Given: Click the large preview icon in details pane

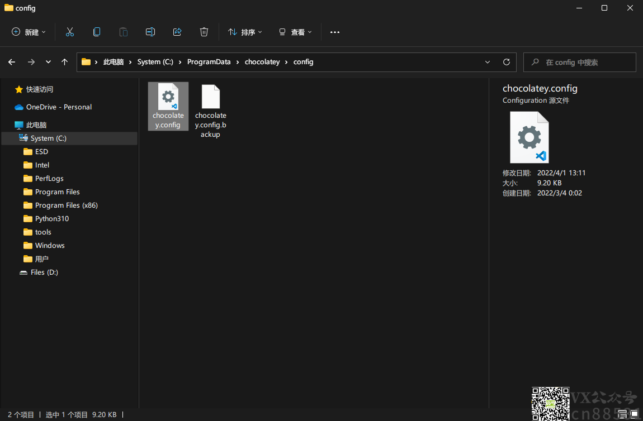Looking at the screenshot, I should (x=529, y=137).
